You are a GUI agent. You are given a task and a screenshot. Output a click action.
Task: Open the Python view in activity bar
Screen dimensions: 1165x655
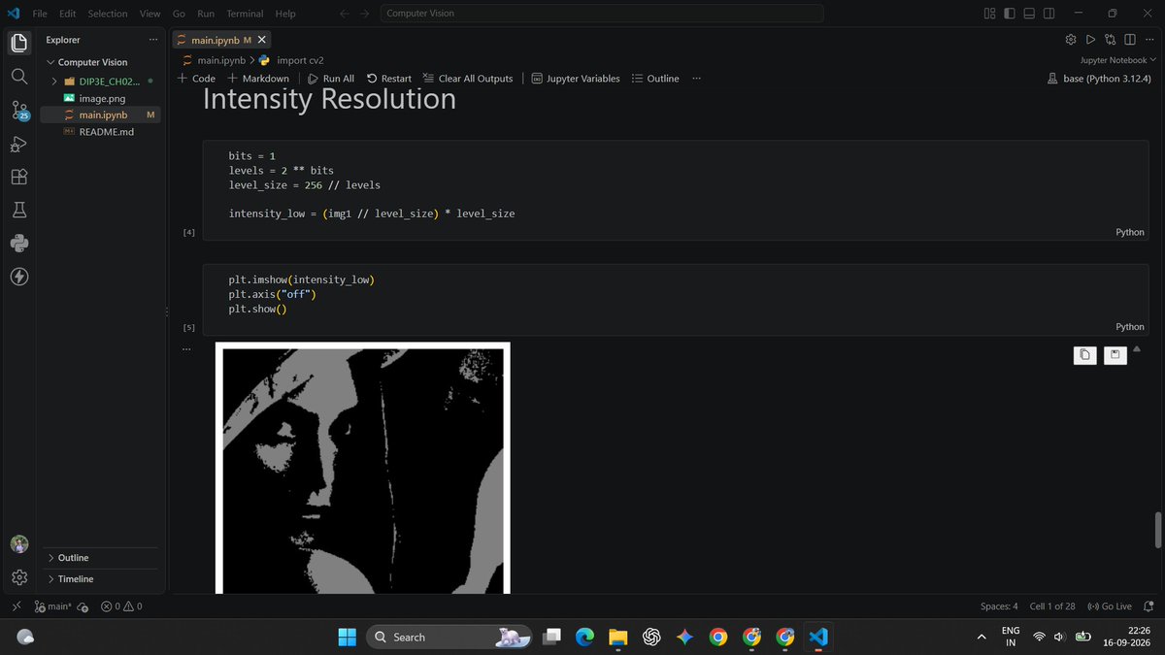point(19,243)
